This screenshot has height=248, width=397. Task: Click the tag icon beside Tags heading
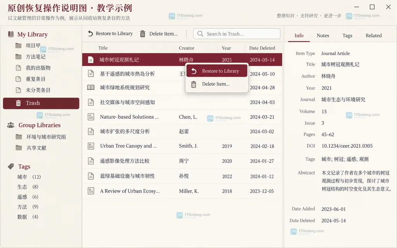point(10,166)
